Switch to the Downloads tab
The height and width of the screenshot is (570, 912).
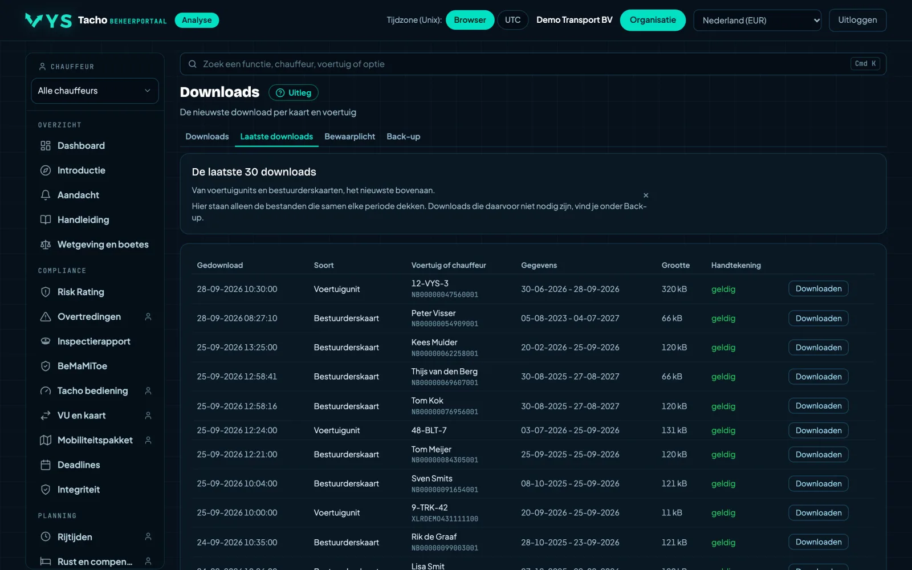pos(207,137)
